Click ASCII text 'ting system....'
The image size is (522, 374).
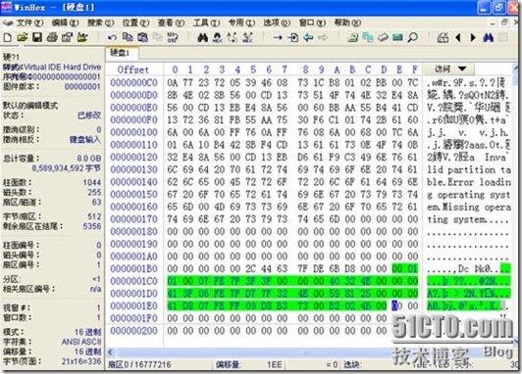468,219
